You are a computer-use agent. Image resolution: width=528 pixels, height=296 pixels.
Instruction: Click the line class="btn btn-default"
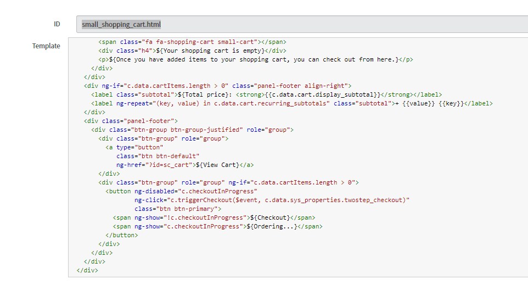coord(158,156)
